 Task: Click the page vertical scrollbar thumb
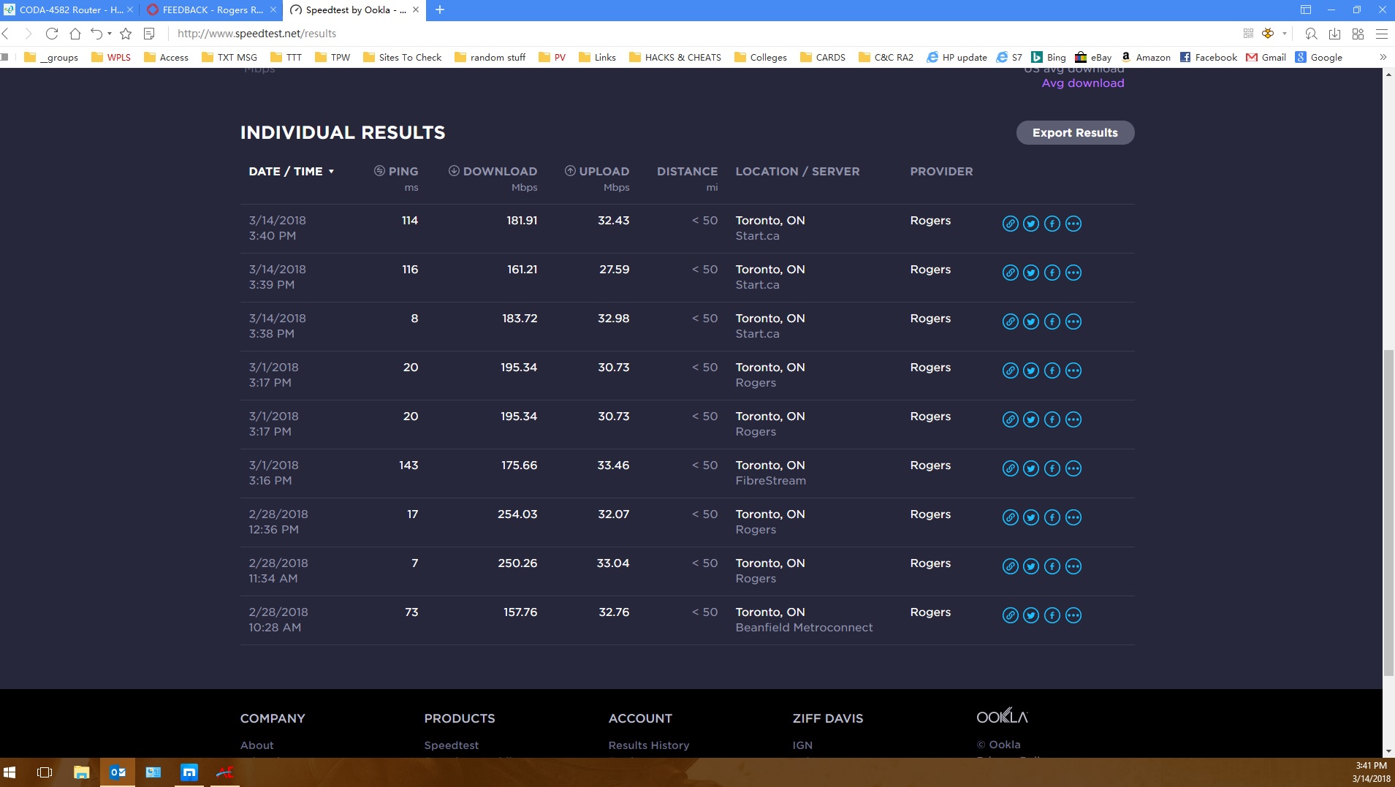point(1388,512)
